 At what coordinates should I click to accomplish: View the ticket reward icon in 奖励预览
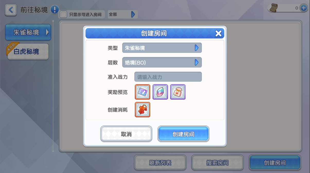(143, 92)
